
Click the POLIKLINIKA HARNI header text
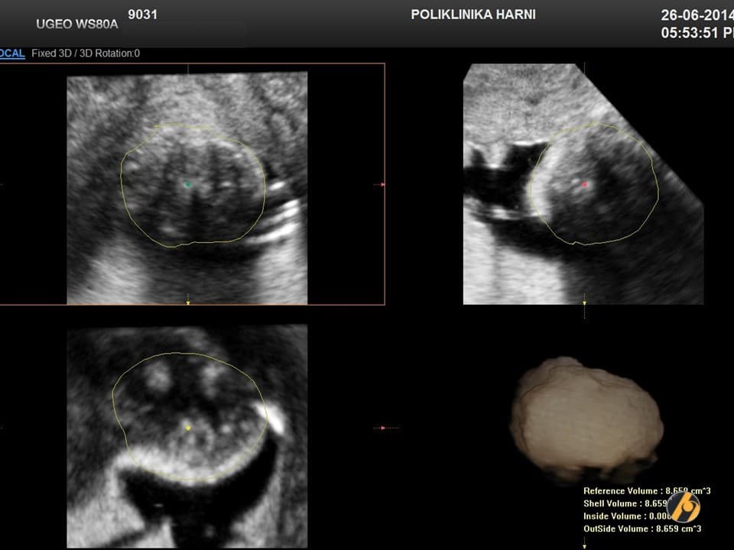[x=473, y=15]
